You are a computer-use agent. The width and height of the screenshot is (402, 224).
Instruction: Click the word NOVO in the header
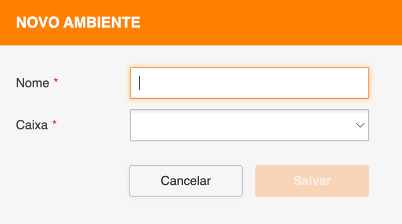38,22
